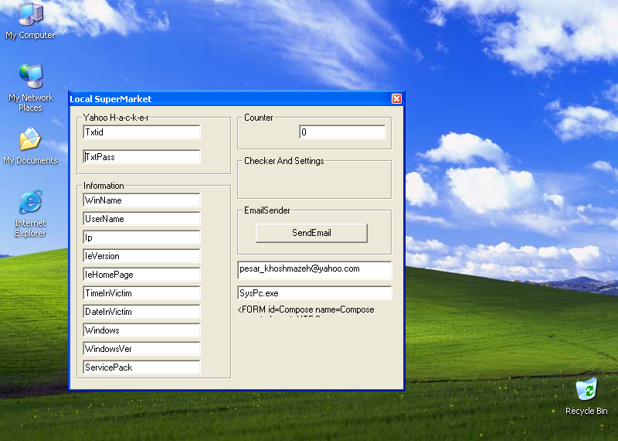Click into the UserName field

tap(141, 219)
